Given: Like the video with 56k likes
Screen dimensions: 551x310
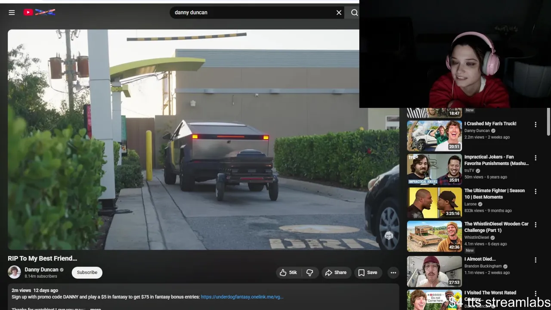Looking at the screenshot, I should [288, 273].
